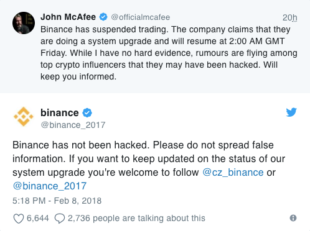This screenshot has width=310, height=231.
Task: Open the 5:18 PM - Feb 8, 2018 timestamp
Action: [57, 201]
